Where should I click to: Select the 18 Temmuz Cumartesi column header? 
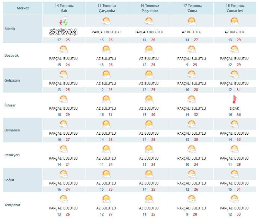(235, 8)
